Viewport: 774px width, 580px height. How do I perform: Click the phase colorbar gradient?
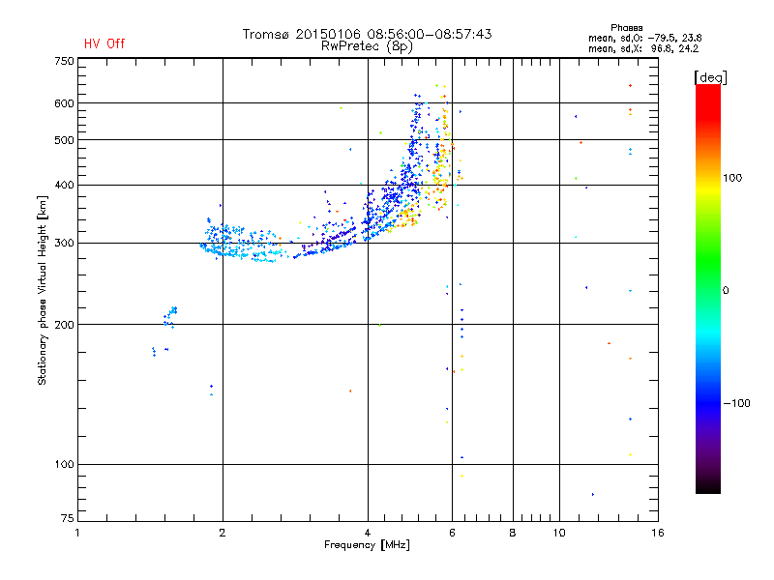click(708, 289)
